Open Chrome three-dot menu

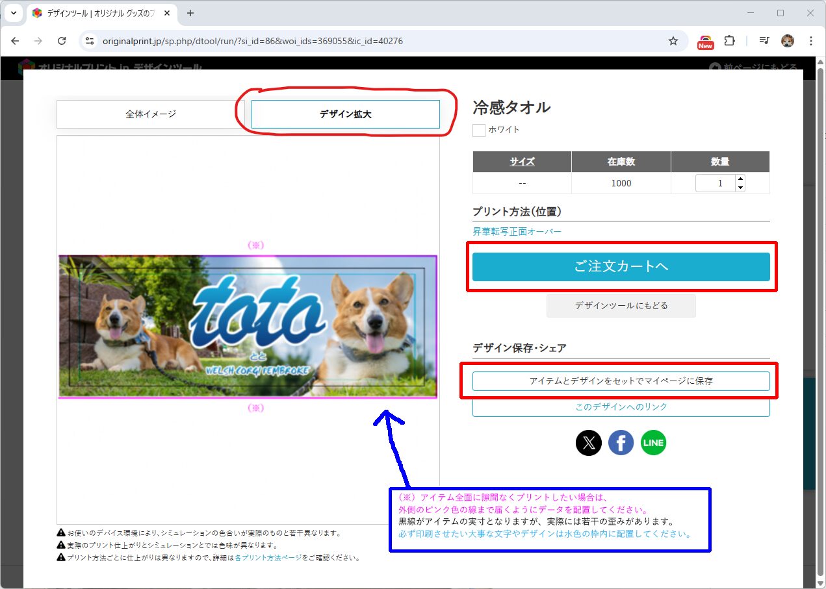(x=810, y=41)
